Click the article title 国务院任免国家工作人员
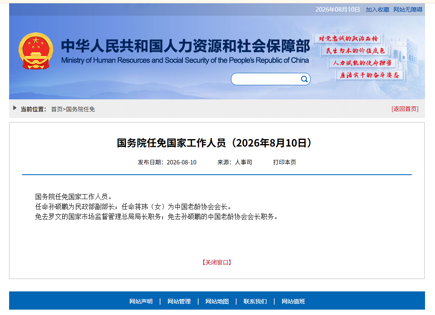Viewport: 435px width, 315px height. (215, 143)
